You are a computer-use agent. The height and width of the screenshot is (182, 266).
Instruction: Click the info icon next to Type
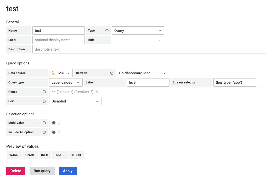tap(107, 31)
